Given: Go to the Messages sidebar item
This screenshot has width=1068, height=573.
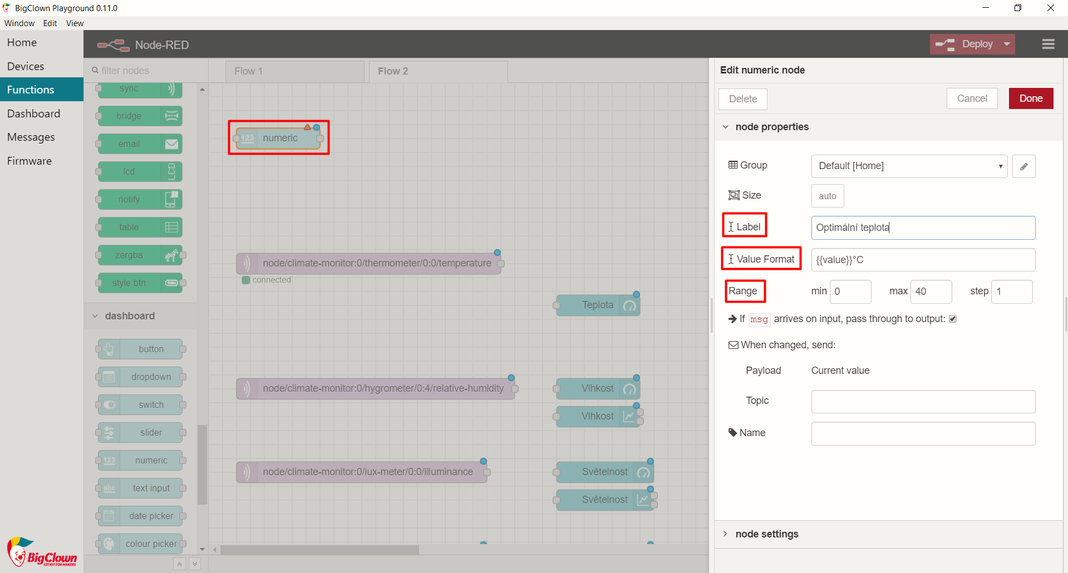Looking at the screenshot, I should pos(42,137).
